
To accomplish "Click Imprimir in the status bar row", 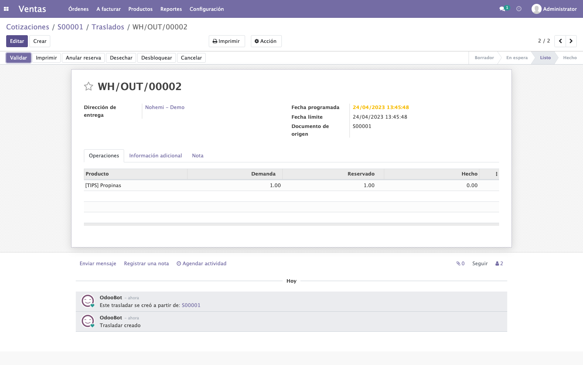I will coord(46,58).
